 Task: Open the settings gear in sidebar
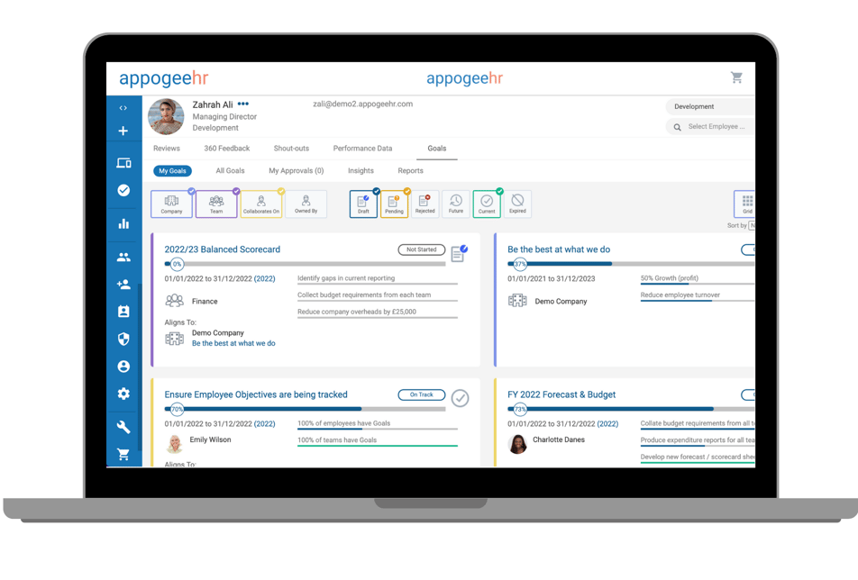[123, 394]
